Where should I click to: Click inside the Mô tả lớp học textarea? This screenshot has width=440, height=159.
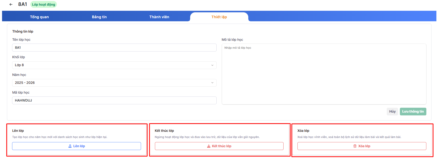[x=324, y=74]
